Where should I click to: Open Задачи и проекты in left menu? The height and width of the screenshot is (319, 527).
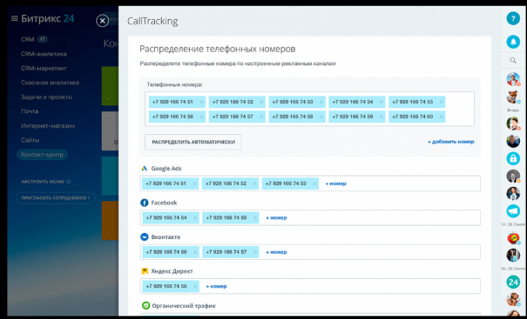click(47, 97)
